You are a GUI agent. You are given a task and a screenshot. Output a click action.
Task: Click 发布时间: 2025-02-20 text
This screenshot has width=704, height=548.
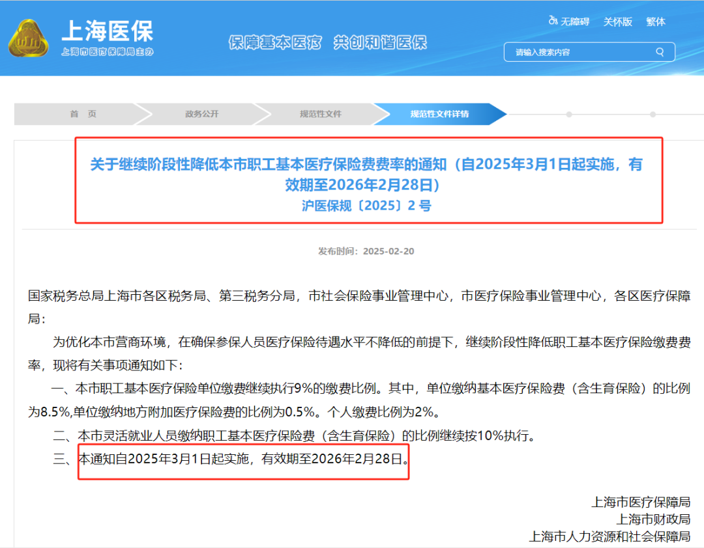[366, 251]
